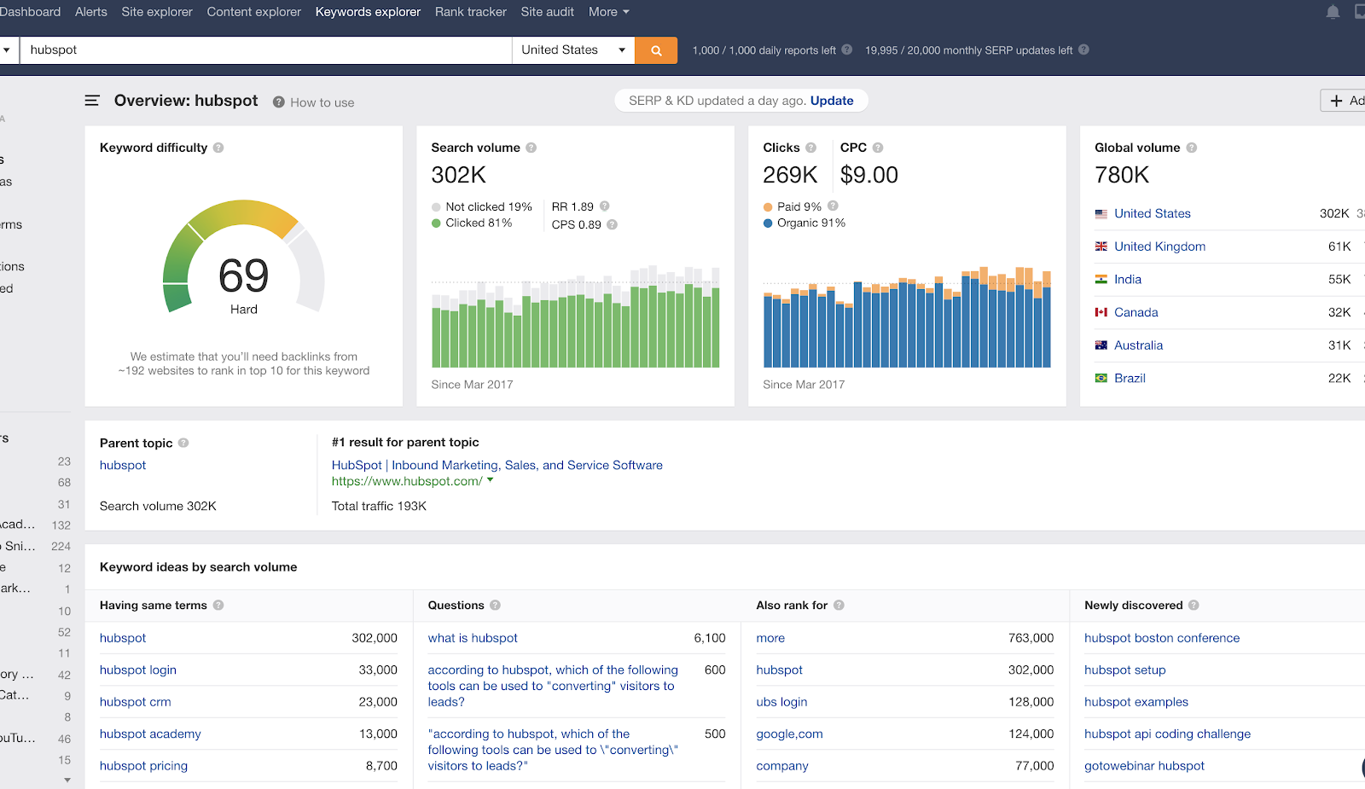Expand the hubspot.com URL dropdown arrow
The height and width of the screenshot is (789, 1365).
click(491, 480)
